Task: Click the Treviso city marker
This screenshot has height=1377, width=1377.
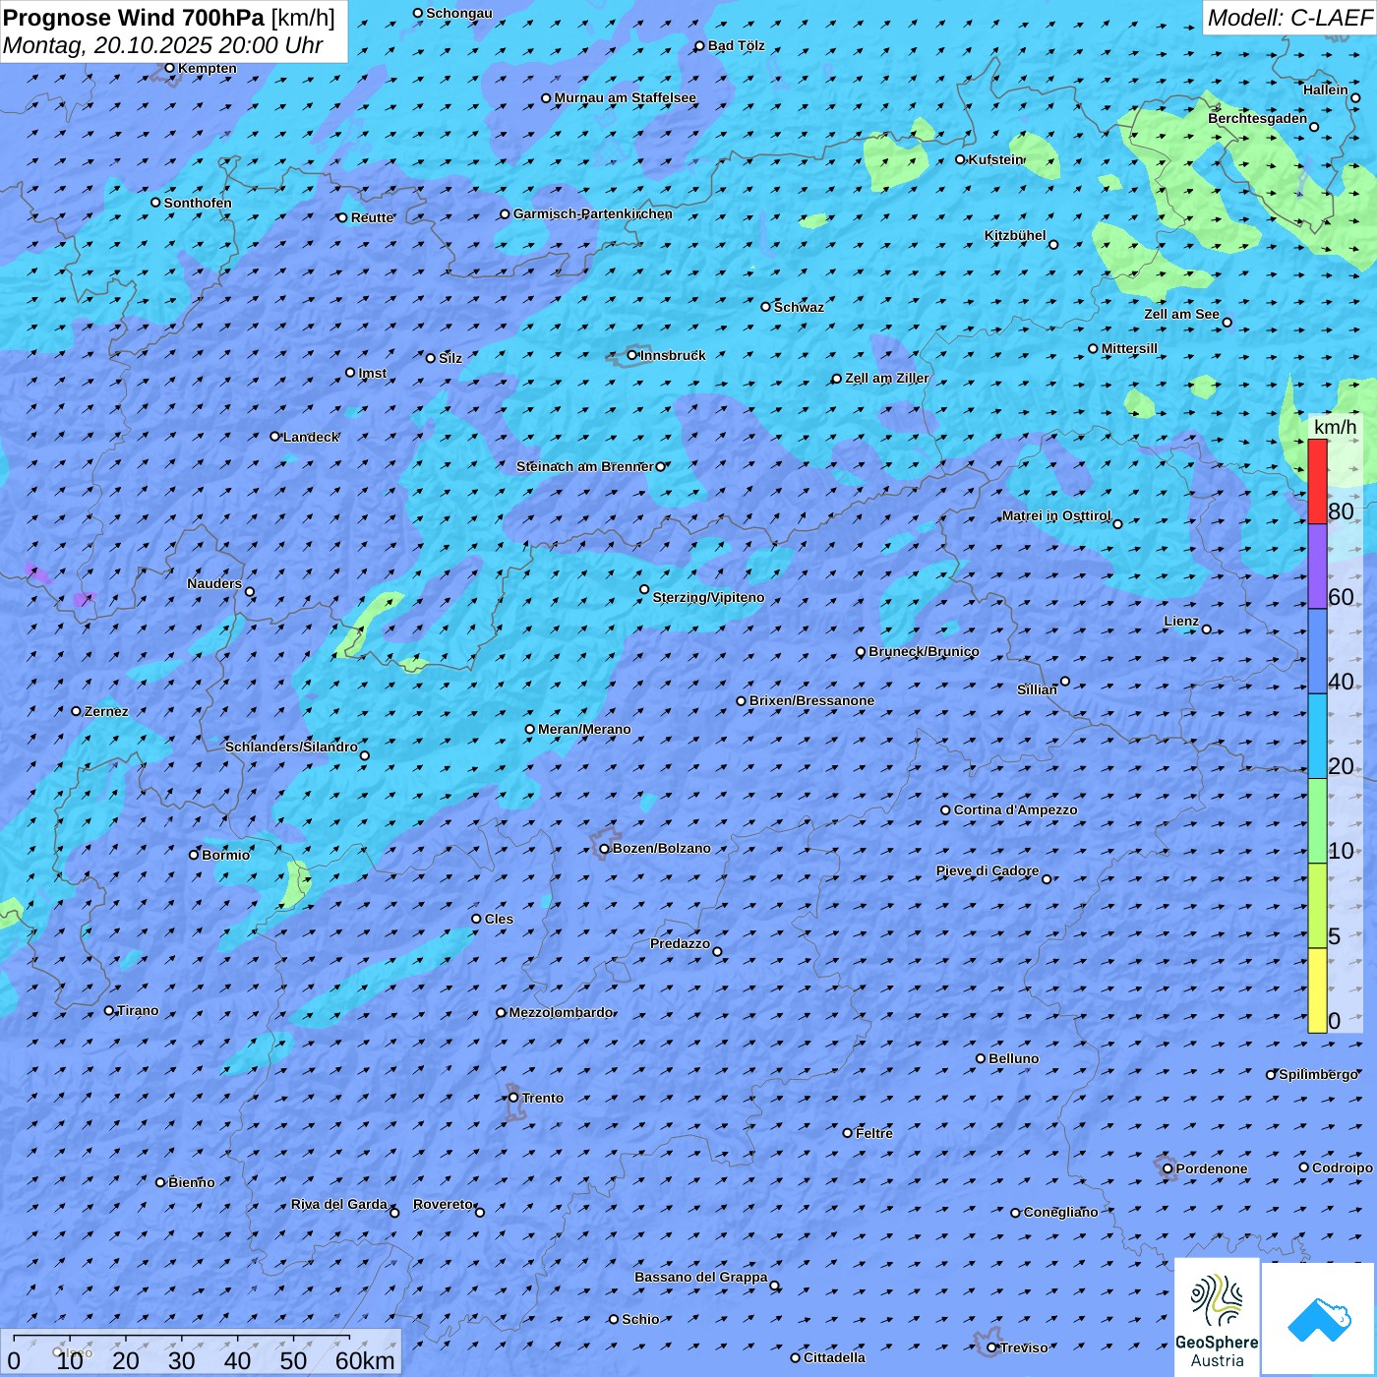Action: (991, 1347)
